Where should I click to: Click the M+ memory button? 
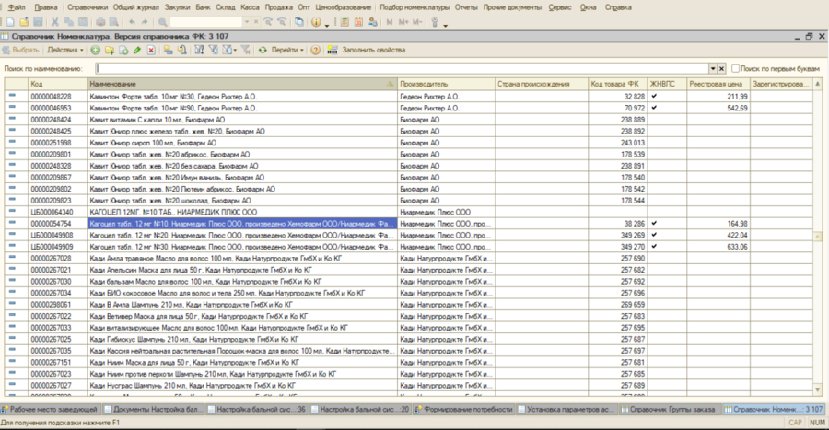coord(403,22)
